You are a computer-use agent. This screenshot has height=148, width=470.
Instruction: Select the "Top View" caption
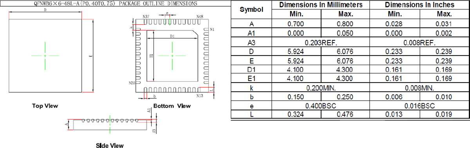pyautogui.click(x=45, y=106)
